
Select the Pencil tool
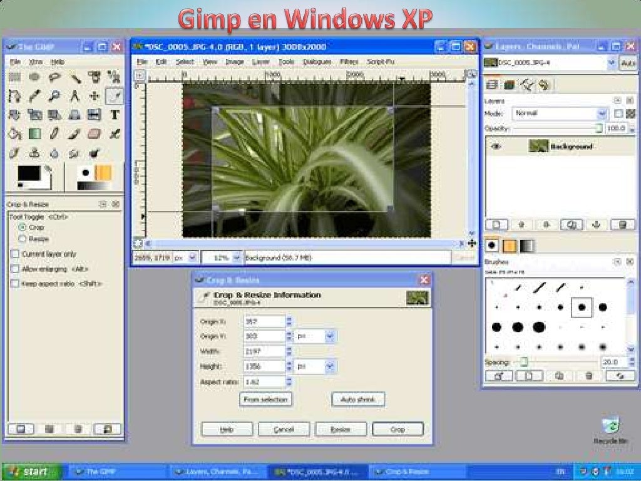pyautogui.click(x=54, y=134)
